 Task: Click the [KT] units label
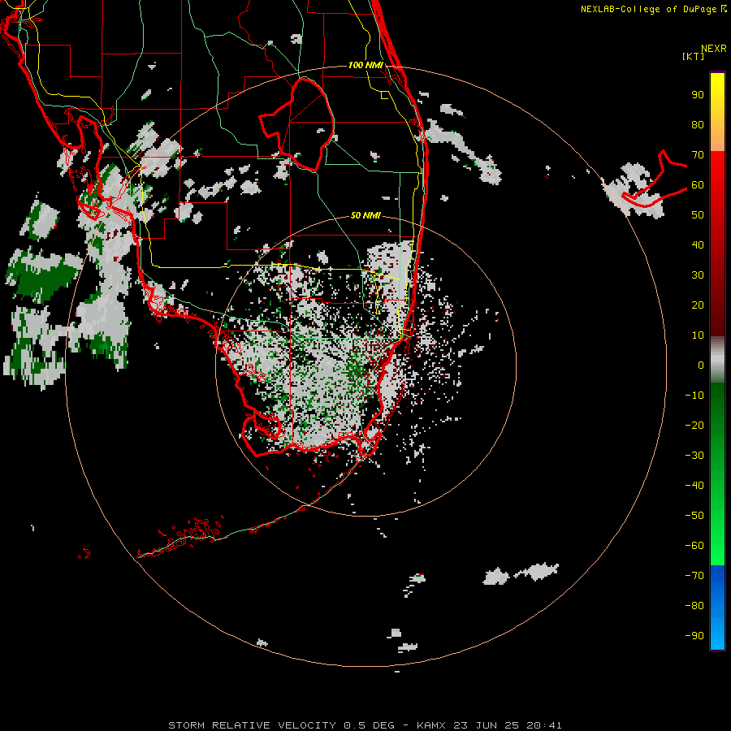click(x=694, y=56)
